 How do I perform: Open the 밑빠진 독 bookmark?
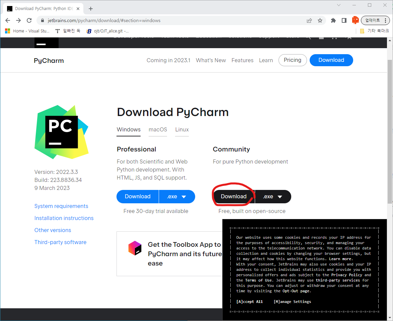coord(68,31)
